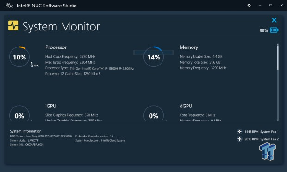Click the iGPU 0% usage gauge
Screen dimensions: 287x172
pos(19,113)
